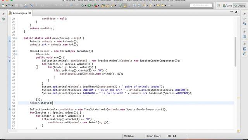Click the Skip All Breakpoints icon

pyautogui.click(x=32, y=5)
